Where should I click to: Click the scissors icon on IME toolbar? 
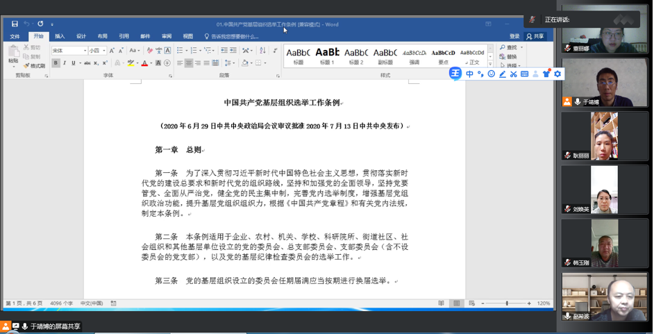click(x=513, y=74)
